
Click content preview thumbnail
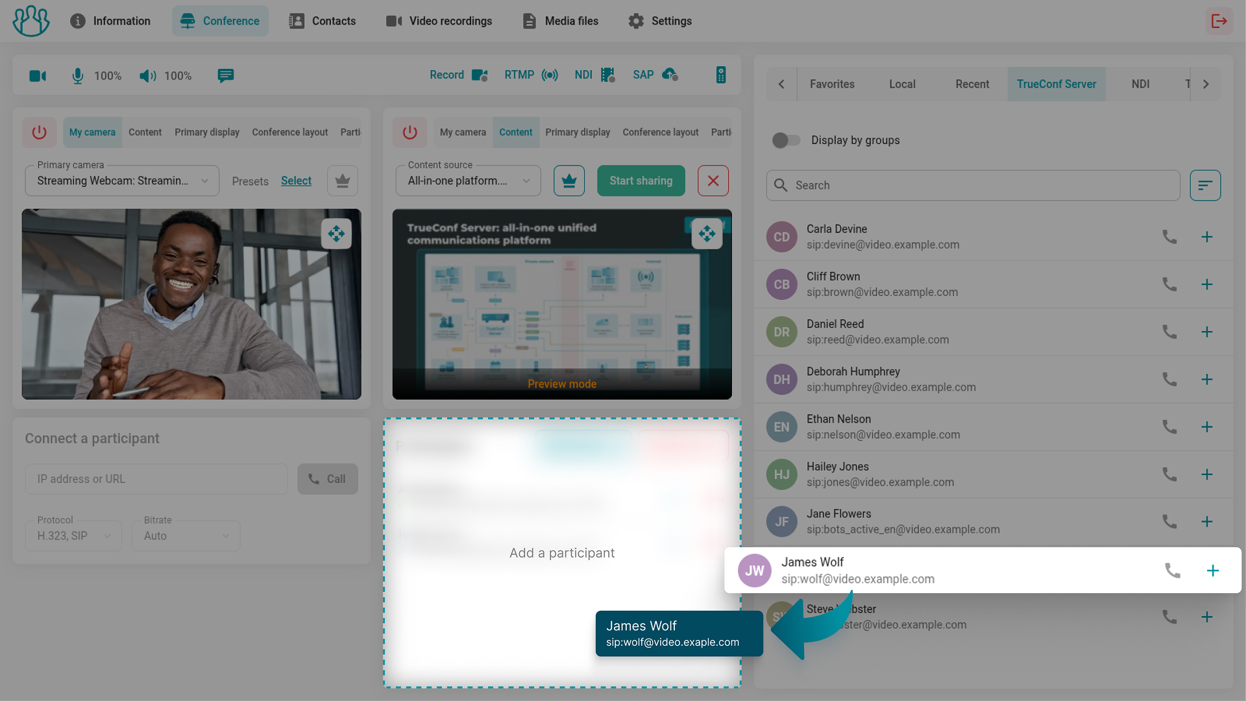(x=562, y=304)
